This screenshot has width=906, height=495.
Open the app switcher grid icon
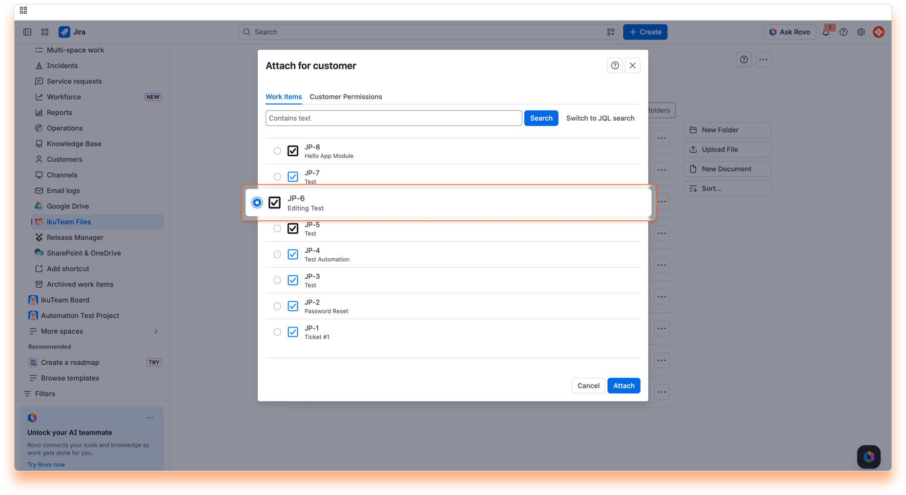(x=45, y=32)
